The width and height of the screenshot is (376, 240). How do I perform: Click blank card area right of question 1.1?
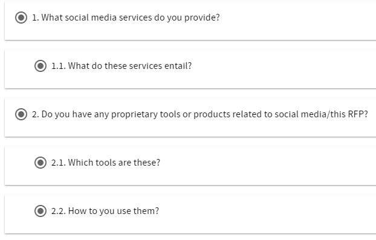coord(284,69)
